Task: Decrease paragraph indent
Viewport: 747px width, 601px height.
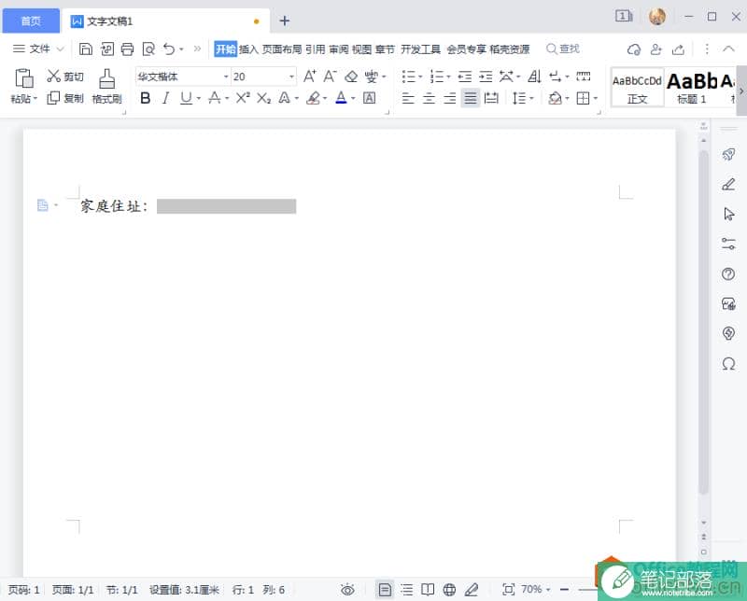Action: coord(465,77)
